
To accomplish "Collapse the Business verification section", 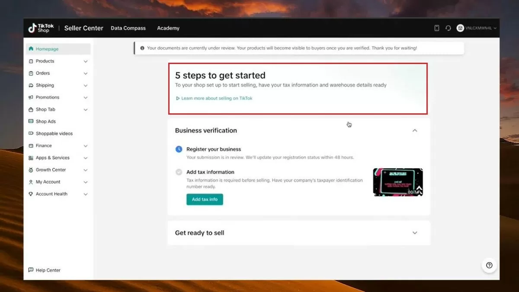I will (x=415, y=131).
